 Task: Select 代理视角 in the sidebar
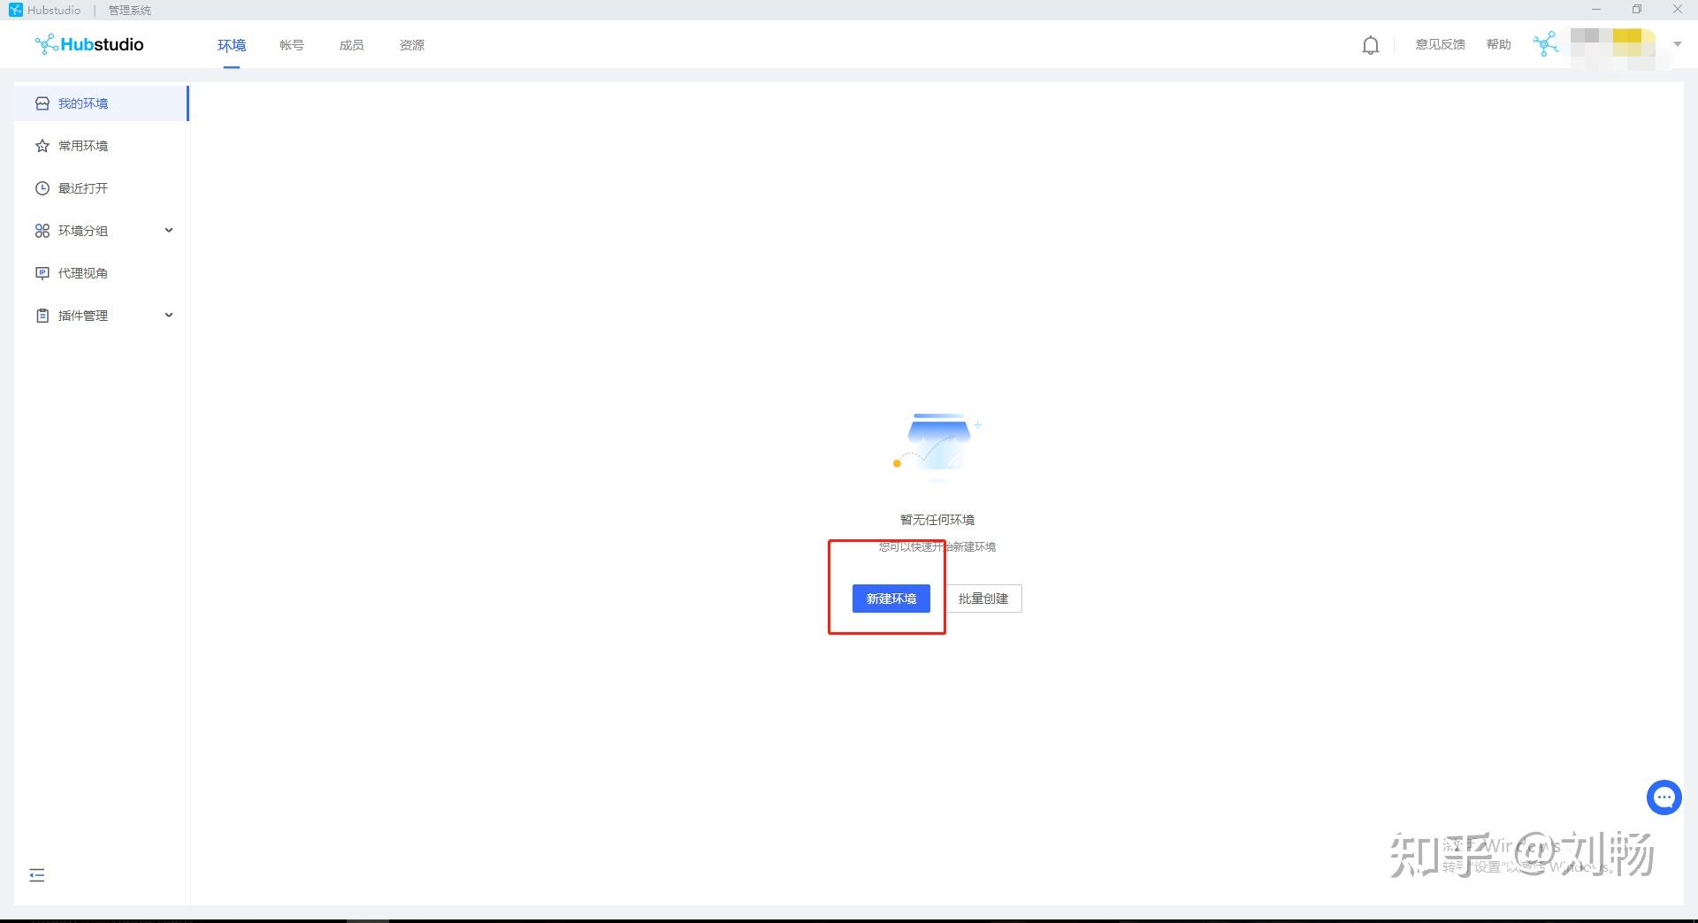[x=102, y=273]
